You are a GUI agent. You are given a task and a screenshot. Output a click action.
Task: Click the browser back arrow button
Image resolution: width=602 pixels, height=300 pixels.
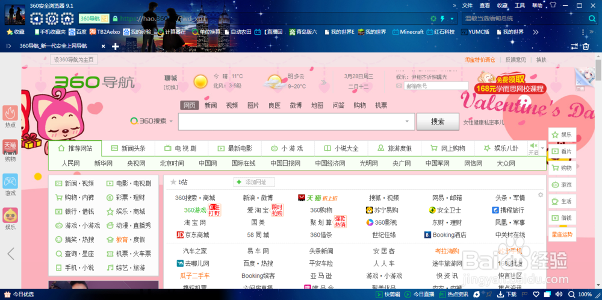36,19
